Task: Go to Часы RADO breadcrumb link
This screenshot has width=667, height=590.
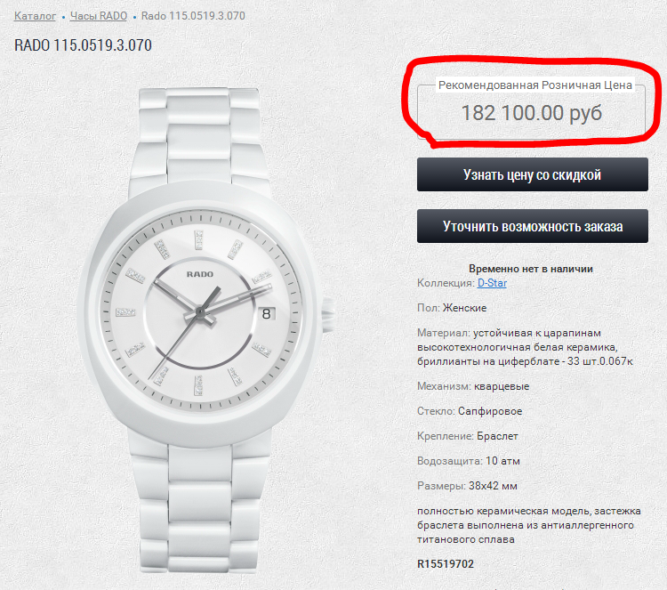Action: 99,16
